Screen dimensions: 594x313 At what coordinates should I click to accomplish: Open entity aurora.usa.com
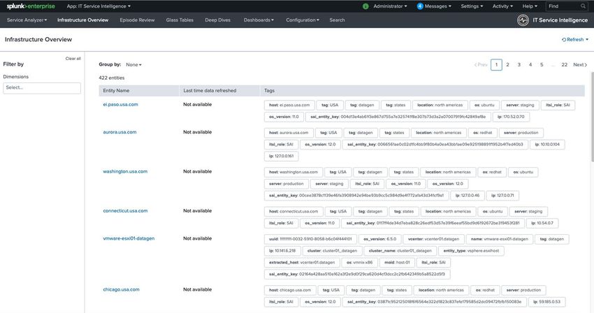coord(119,132)
